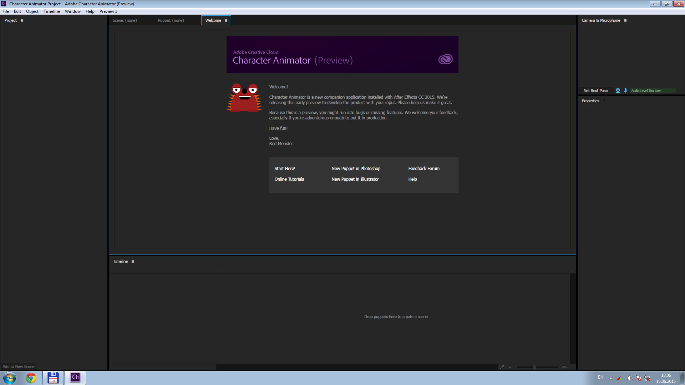Click the Action Center flag tray icon
The height and width of the screenshot is (385, 685).
click(x=639, y=378)
